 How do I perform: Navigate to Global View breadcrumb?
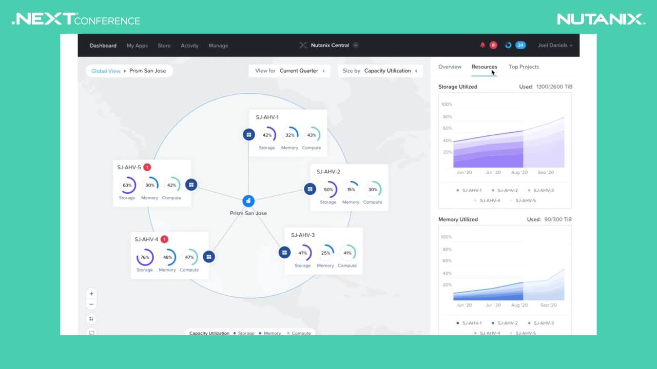(x=106, y=71)
